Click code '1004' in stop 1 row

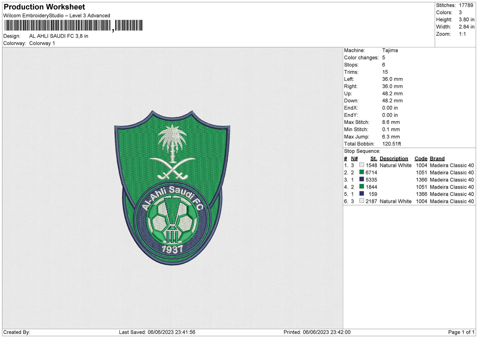[x=421, y=165]
